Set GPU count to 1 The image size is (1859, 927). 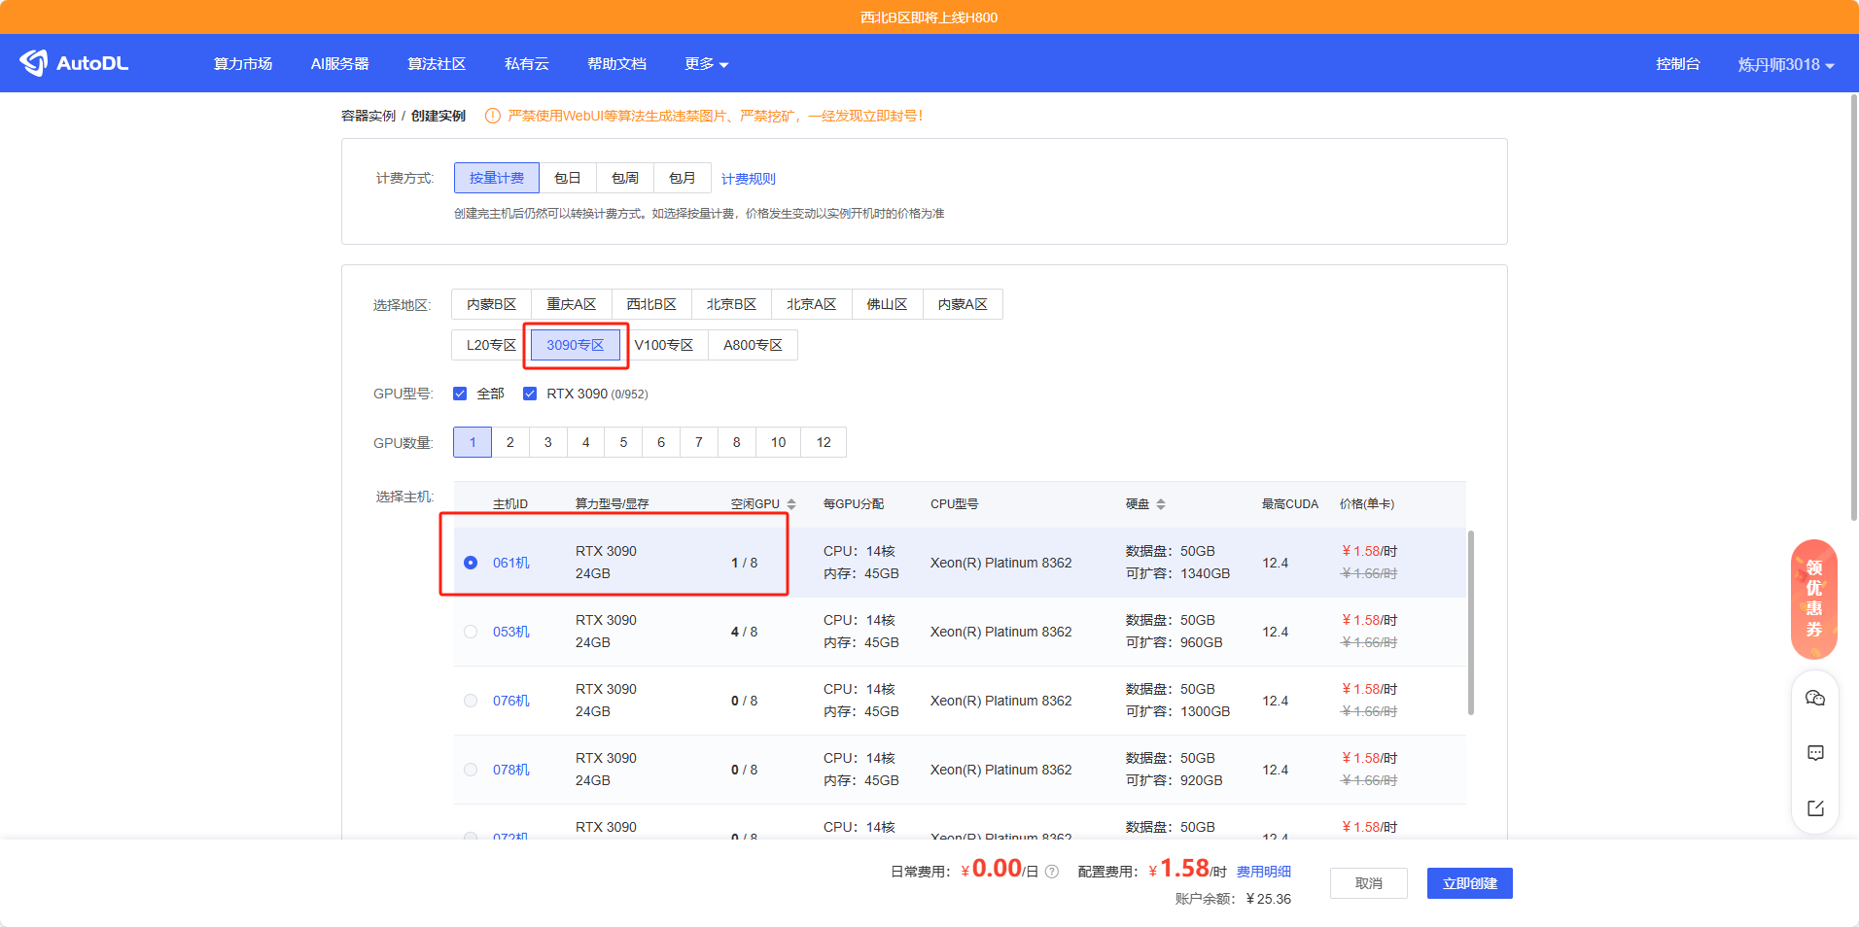click(473, 442)
